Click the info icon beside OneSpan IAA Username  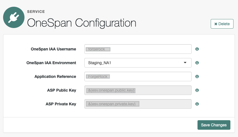197,49
